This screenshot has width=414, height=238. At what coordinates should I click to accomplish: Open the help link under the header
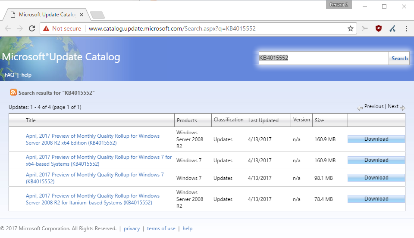pyautogui.click(x=26, y=75)
